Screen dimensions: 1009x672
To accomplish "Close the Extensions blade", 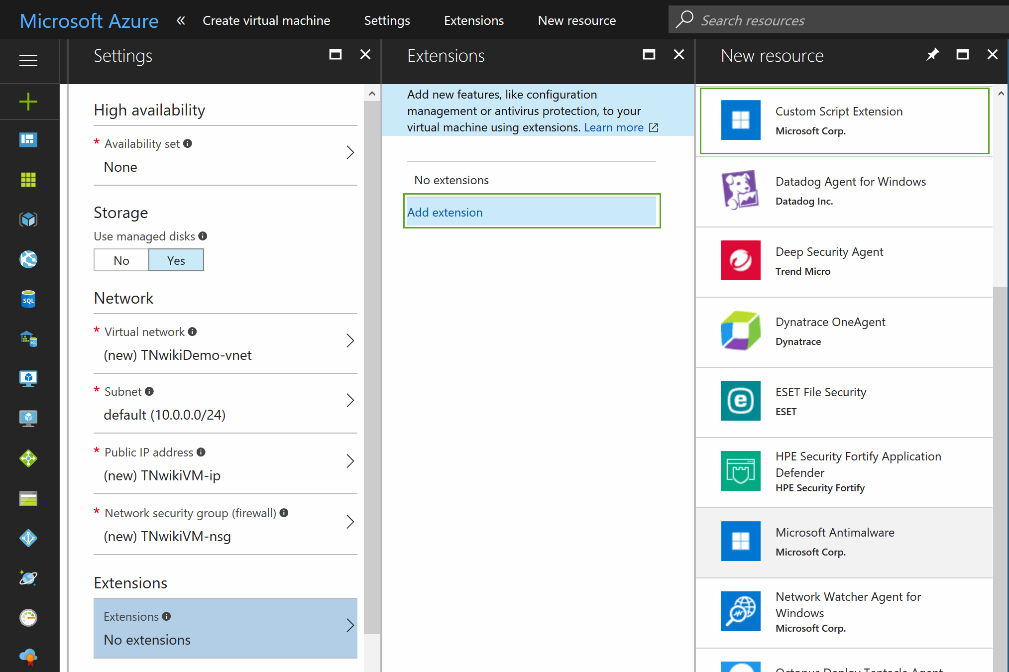I will [x=679, y=54].
